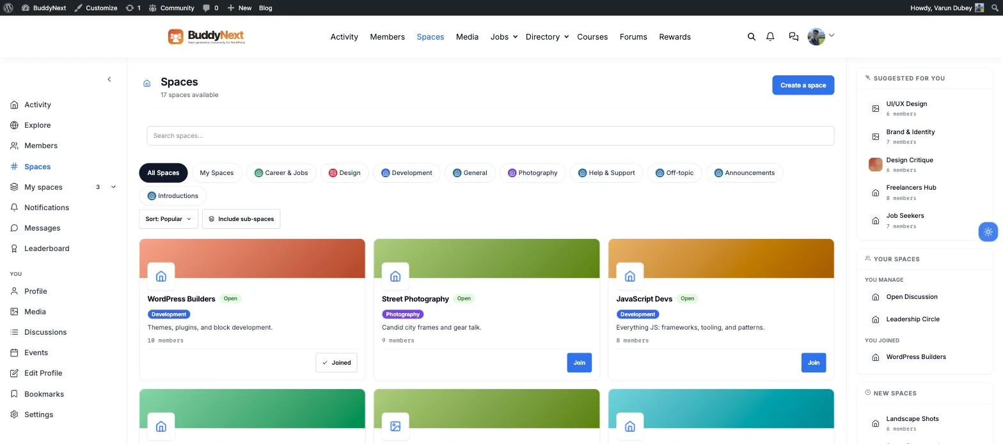Click the Create a space button
1003x444 pixels.
803,85
